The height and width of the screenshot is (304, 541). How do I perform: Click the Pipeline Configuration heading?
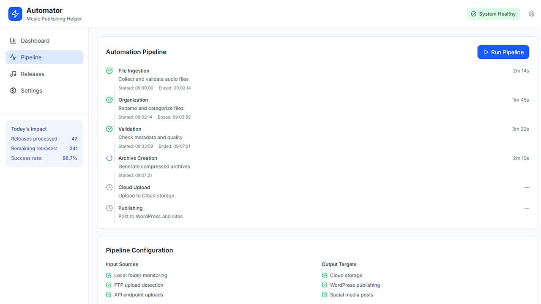[x=139, y=250]
